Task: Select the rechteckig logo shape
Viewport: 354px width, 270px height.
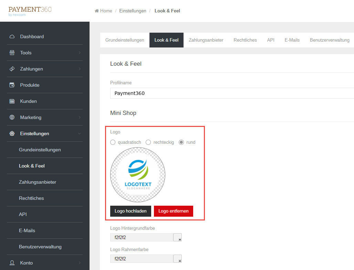Action: (x=148, y=142)
